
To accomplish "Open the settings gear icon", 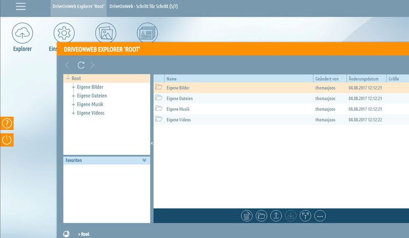I will pyautogui.click(x=64, y=33).
